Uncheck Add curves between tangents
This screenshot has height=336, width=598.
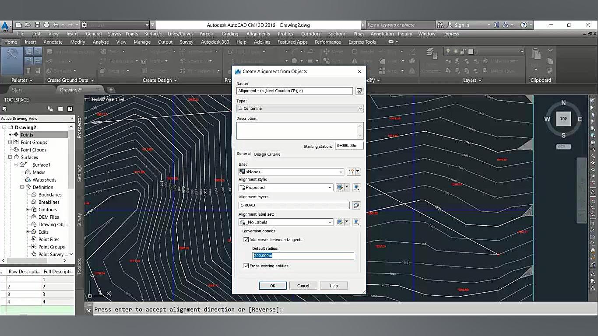click(x=246, y=240)
